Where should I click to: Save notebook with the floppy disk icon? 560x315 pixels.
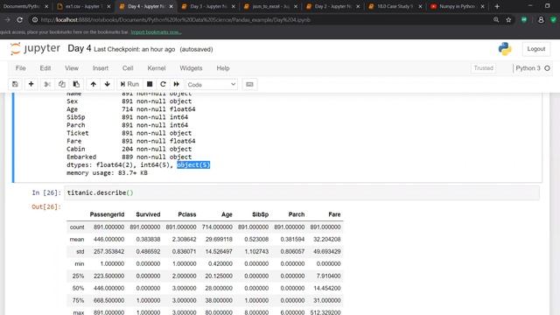(x=15, y=84)
